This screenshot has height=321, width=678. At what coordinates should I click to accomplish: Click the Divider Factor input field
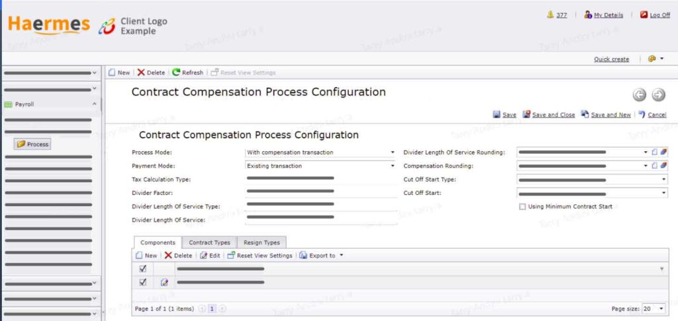pos(320,192)
